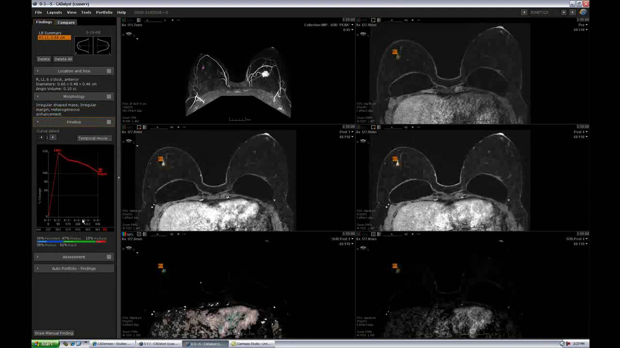
Task: Click R1 marker in Pre image
Action: point(395,52)
